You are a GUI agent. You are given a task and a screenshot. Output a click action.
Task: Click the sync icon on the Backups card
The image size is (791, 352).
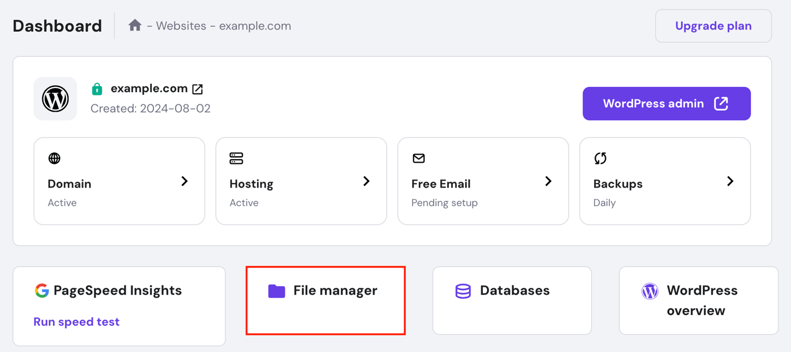(x=600, y=158)
